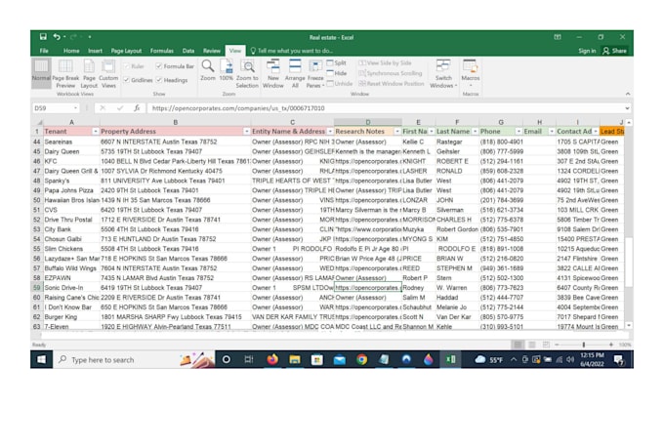Save the workbook using quick access icon
664x448 pixels.
(x=43, y=37)
